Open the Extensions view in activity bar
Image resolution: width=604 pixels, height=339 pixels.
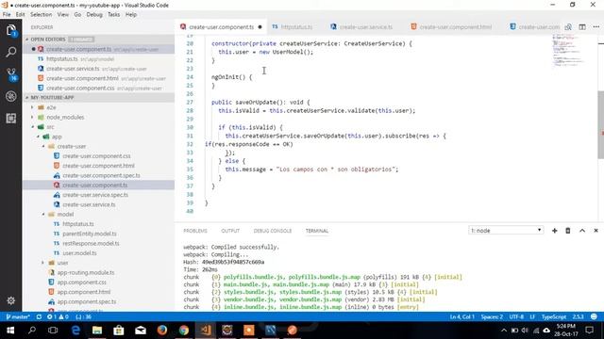pos(10,118)
